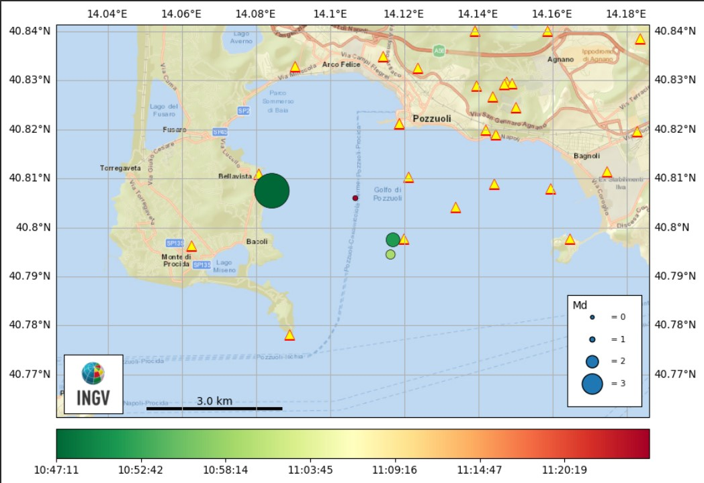This screenshot has width=704, height=483.
Task: Click the A56 highway shield
Action: click(439, 51)
